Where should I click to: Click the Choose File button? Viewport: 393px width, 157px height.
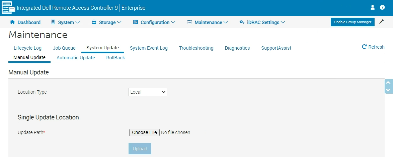(x=144, y=132)
